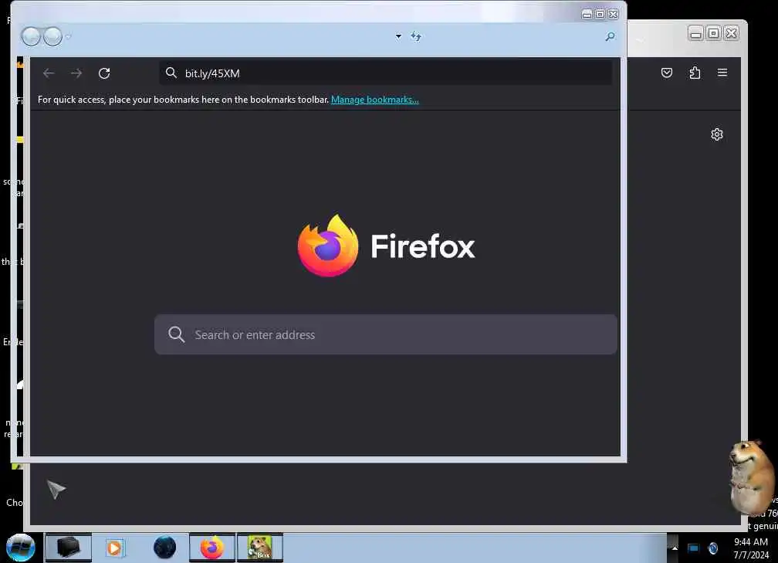Click the search magnifier icon in the address bar
Viewport: 778px width, 563px height.
point(171,73)
